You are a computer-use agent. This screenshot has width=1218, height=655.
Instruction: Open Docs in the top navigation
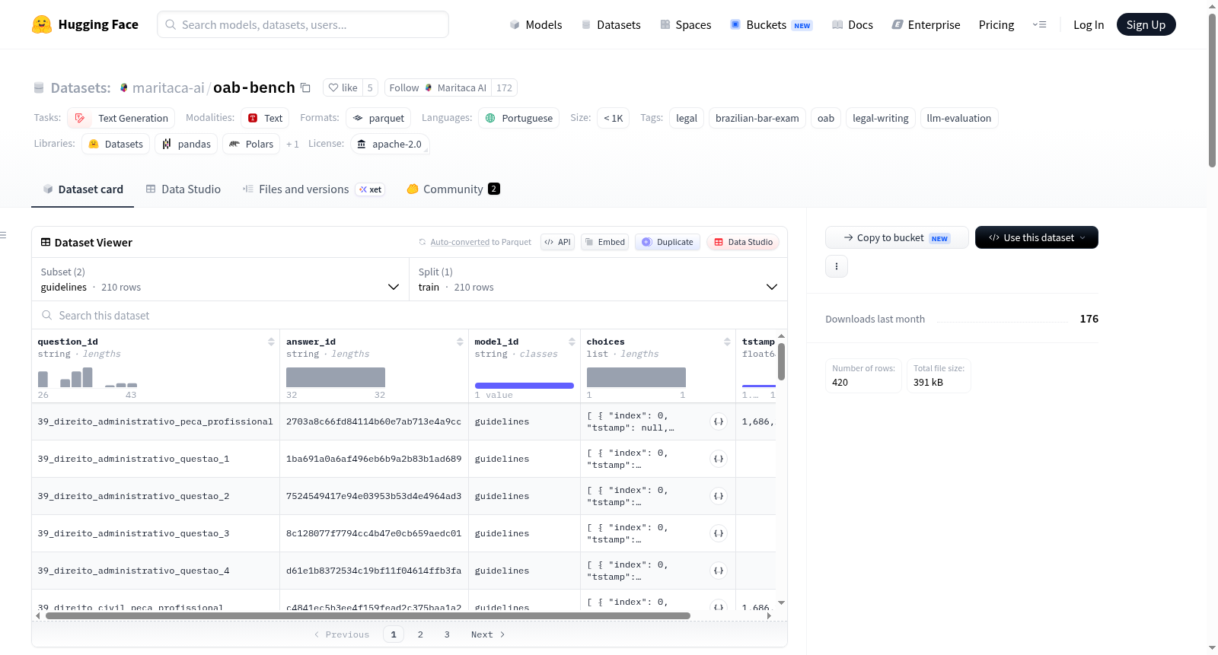853,24
